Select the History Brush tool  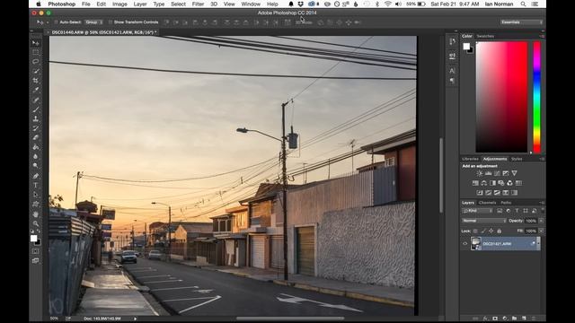[36, 128]
